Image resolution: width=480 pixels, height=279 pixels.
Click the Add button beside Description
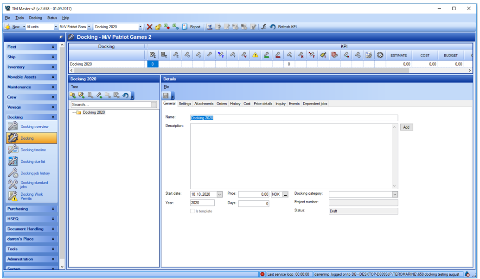[x=406, y=127]
